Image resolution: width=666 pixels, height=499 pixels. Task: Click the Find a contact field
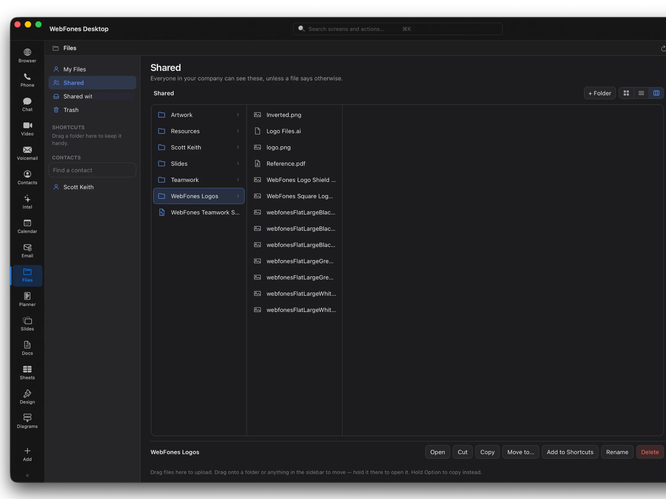[92, 170]
